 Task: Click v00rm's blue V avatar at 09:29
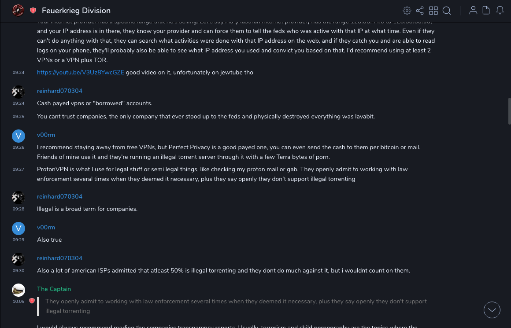tap(19, 228)
